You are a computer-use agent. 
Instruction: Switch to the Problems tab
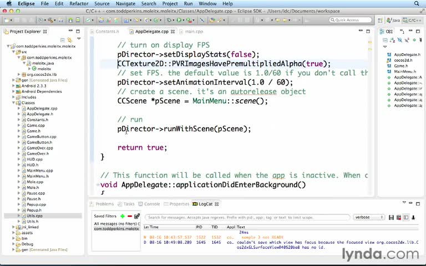coord(102,204)
